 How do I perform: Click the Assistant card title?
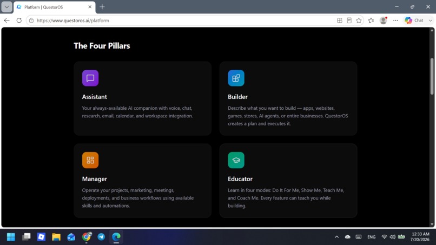click(95, 97)
